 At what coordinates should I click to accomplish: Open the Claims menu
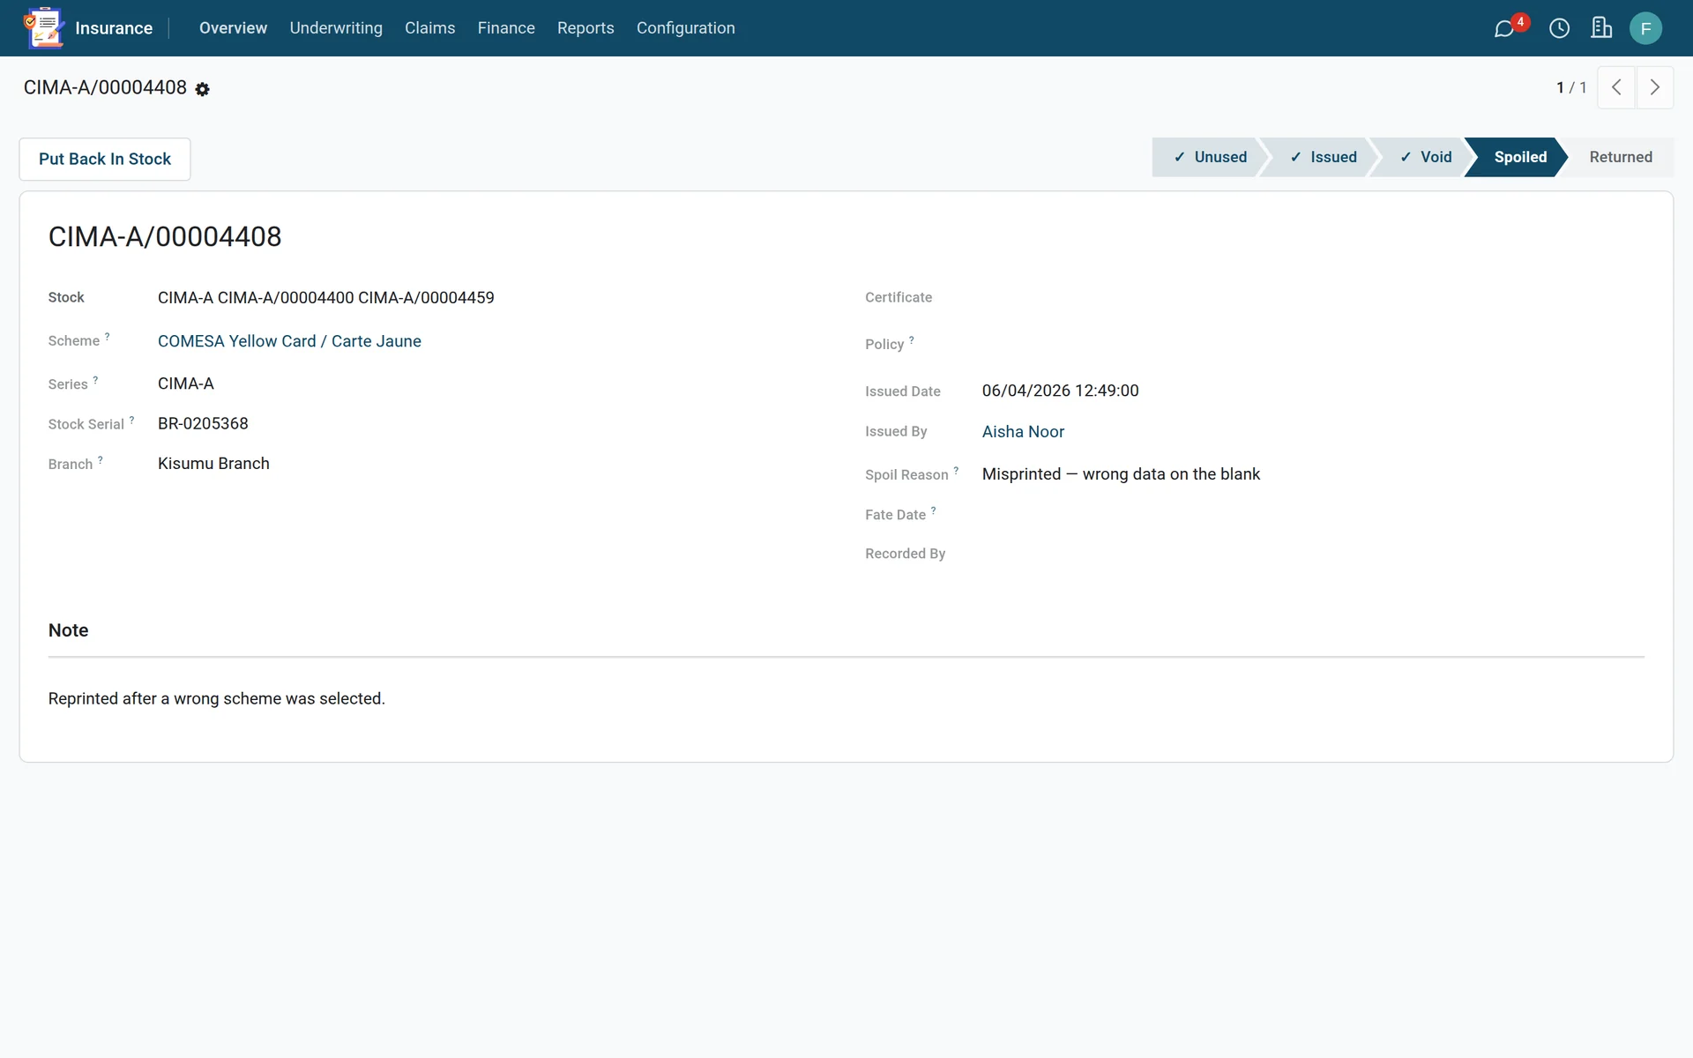click(430, 28)
